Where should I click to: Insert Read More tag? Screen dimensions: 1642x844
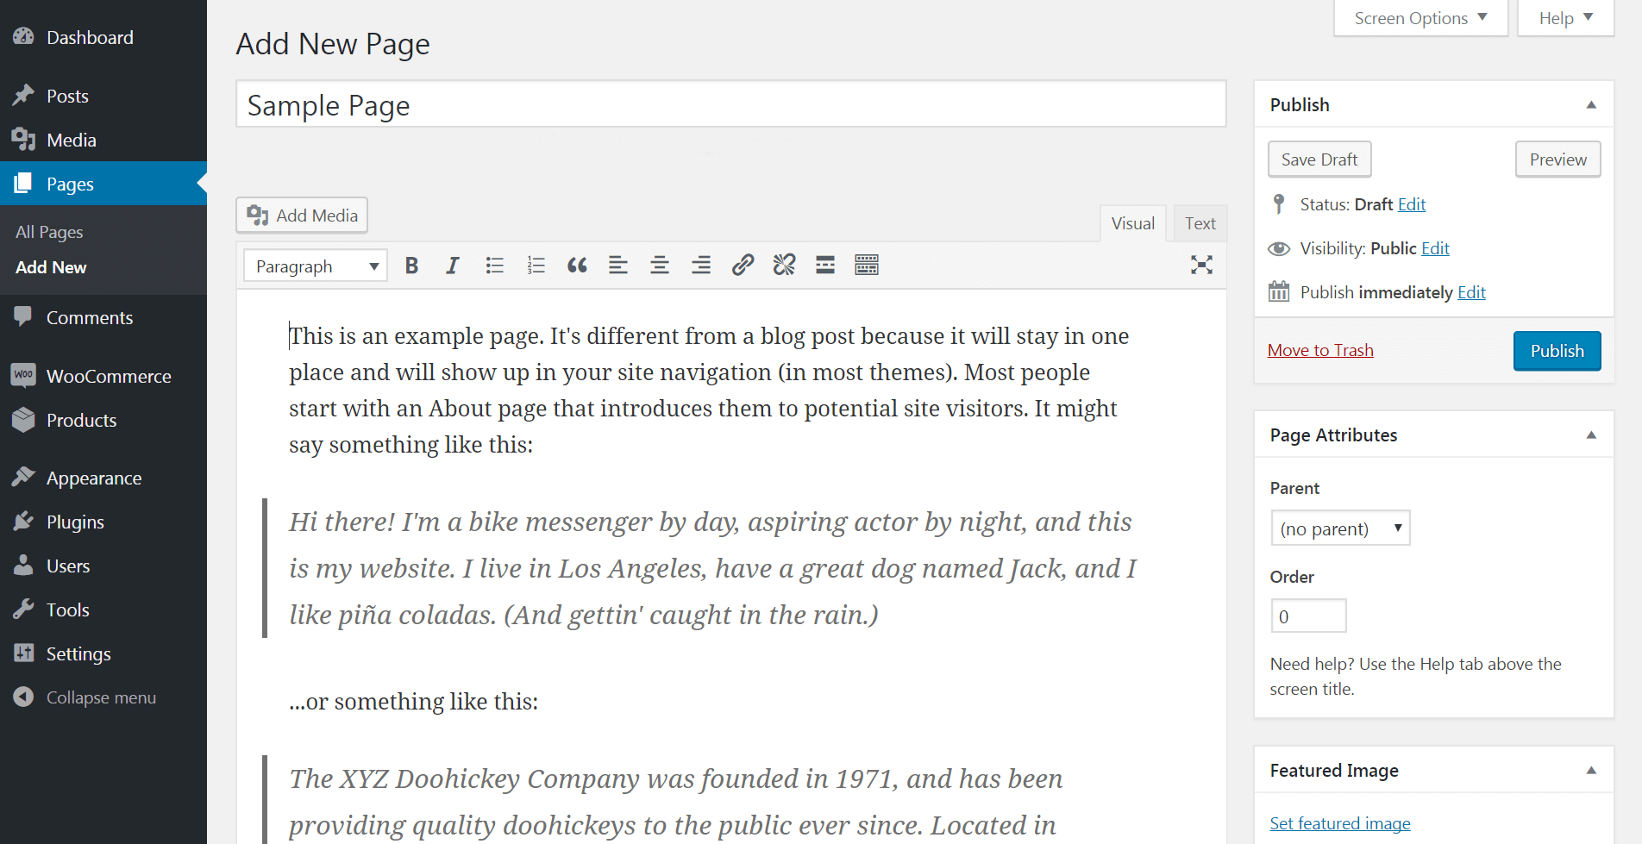tap(825, 266)
